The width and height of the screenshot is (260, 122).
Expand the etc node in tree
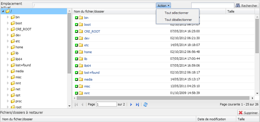[x=8, y=41]
